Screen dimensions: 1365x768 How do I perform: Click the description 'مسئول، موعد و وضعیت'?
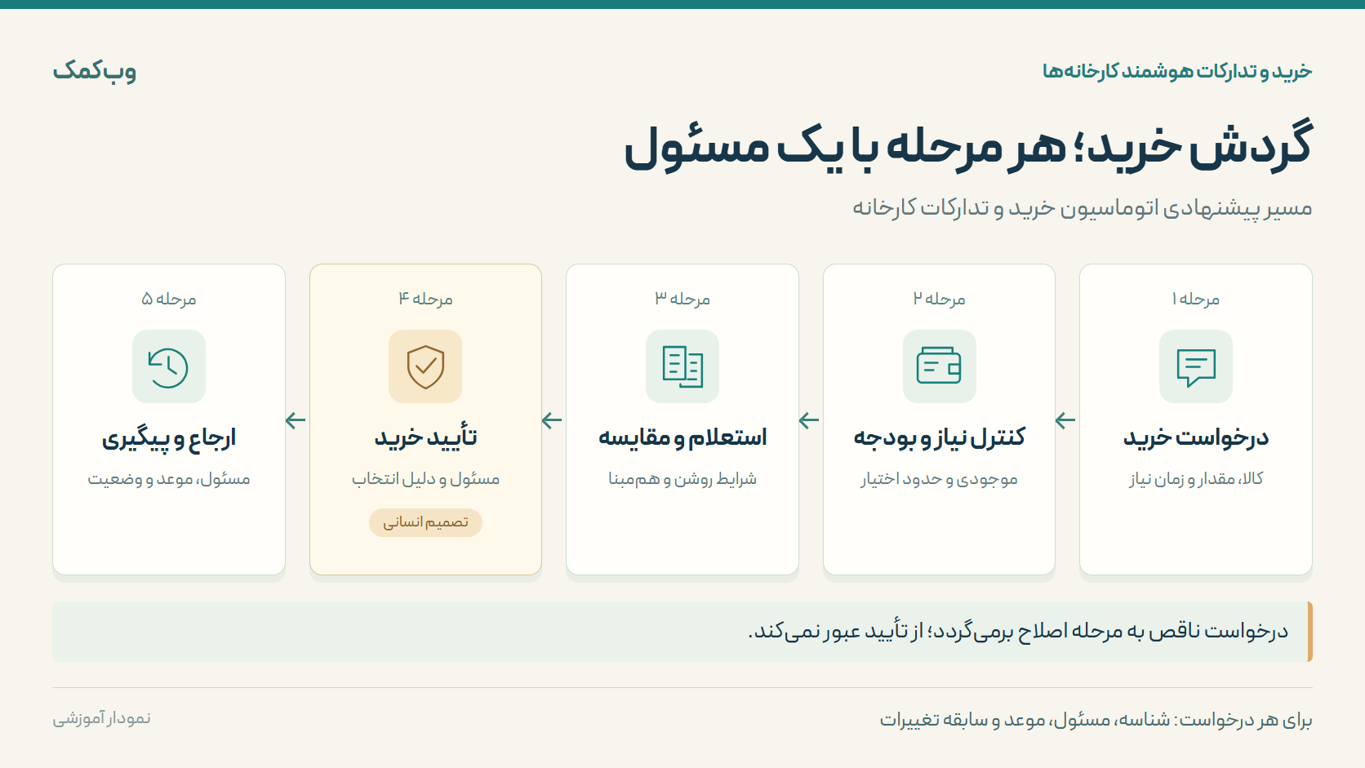(169, 479)
